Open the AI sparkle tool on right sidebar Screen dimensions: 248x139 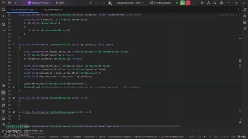[x=245, y=29]
